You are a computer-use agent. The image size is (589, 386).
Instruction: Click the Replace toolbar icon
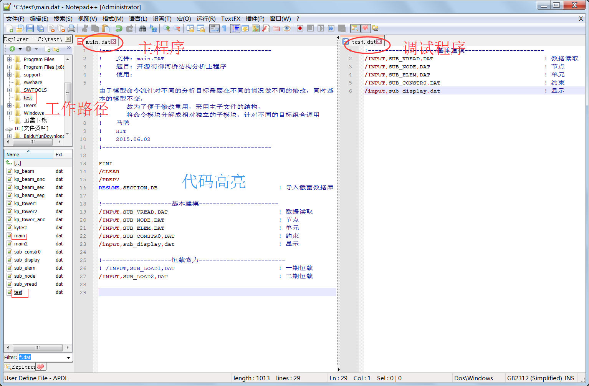pos(153,28)
